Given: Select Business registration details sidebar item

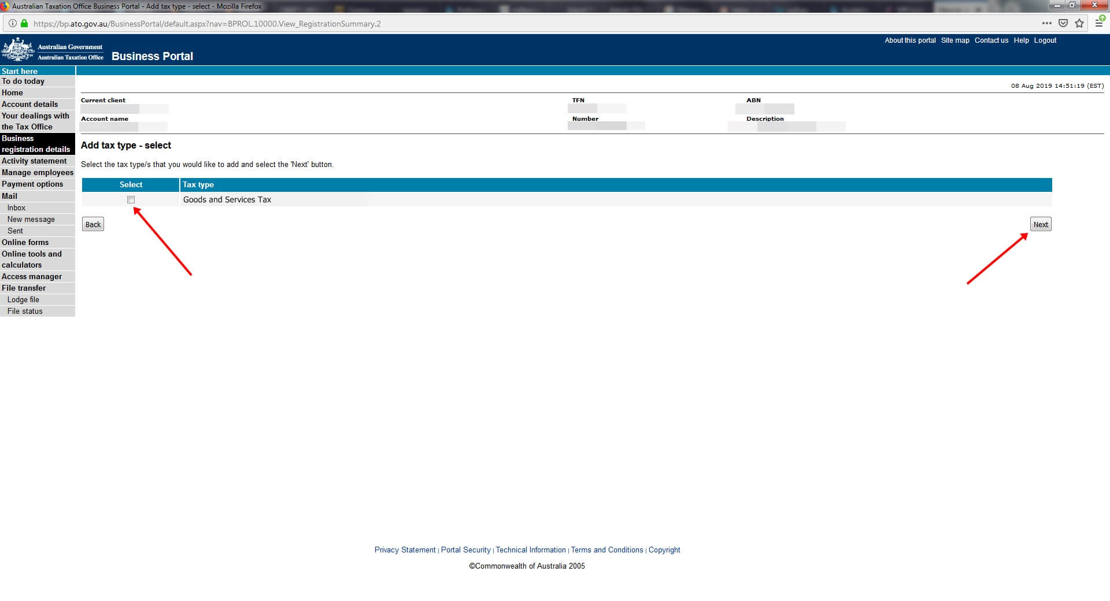Looking at the screenshot, I should (38, 144).
